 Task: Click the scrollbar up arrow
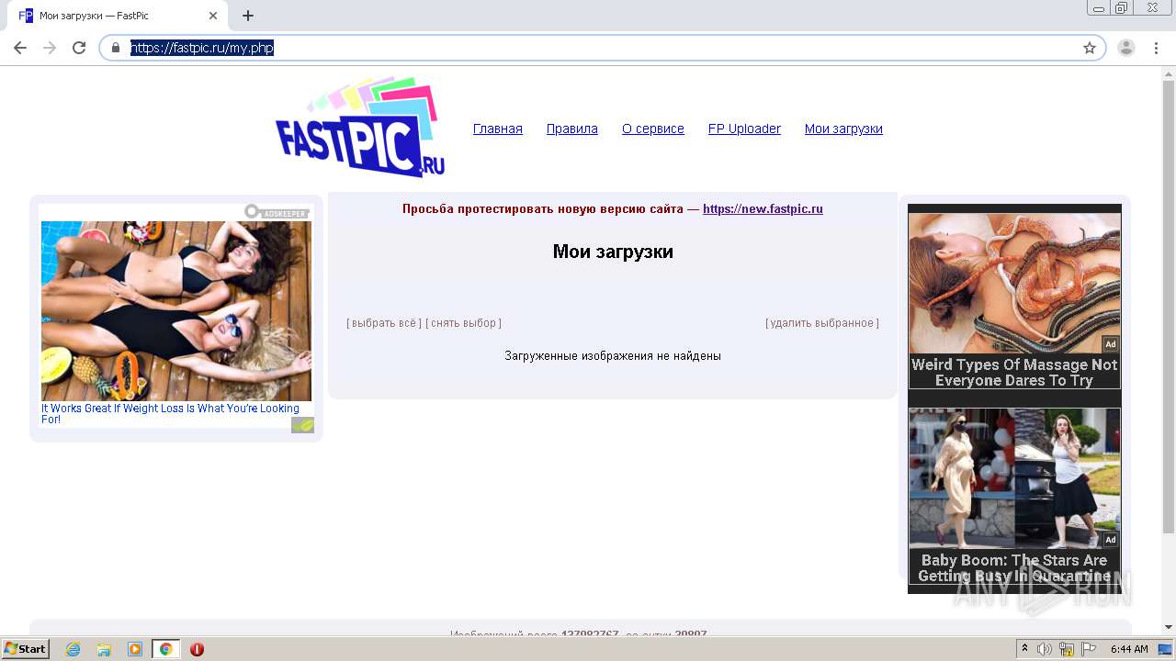(1169, 73)
